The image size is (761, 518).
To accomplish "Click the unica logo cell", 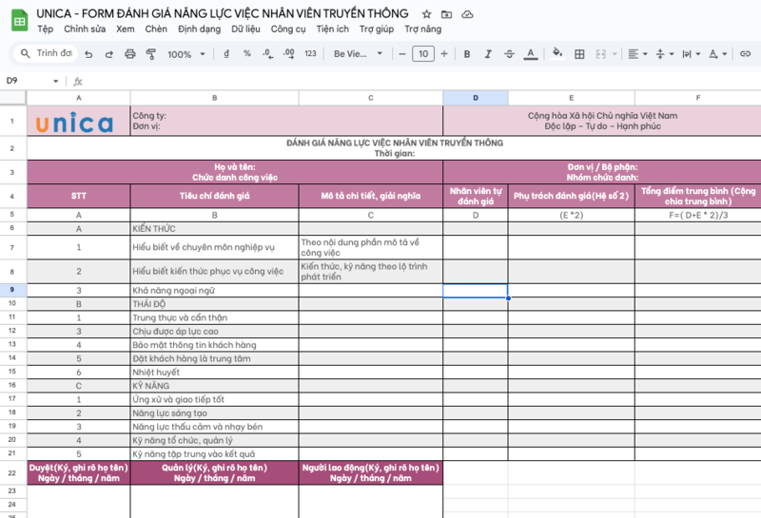I will pos(79,121).
